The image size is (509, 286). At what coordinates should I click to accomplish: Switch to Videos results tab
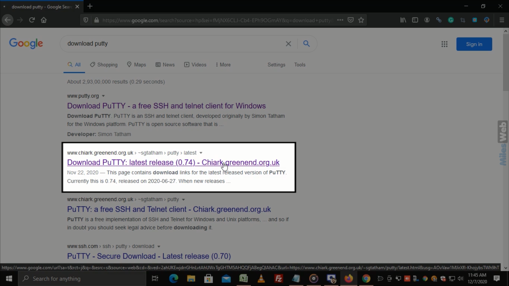coord(195,64)
